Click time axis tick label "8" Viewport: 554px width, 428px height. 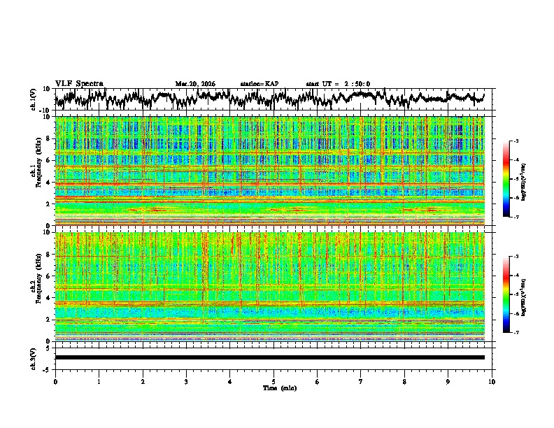(404, 382)
